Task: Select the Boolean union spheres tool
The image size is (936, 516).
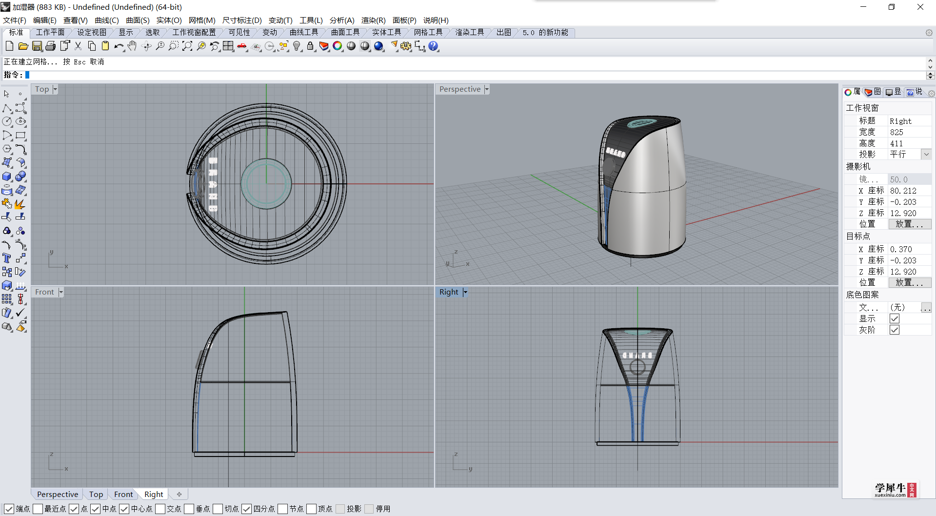Action: (x=20, y=176)
